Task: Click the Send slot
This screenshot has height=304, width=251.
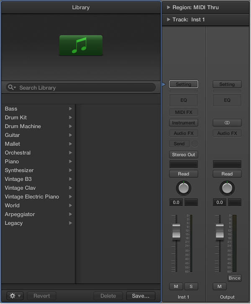Action: (x=179, y=144)
